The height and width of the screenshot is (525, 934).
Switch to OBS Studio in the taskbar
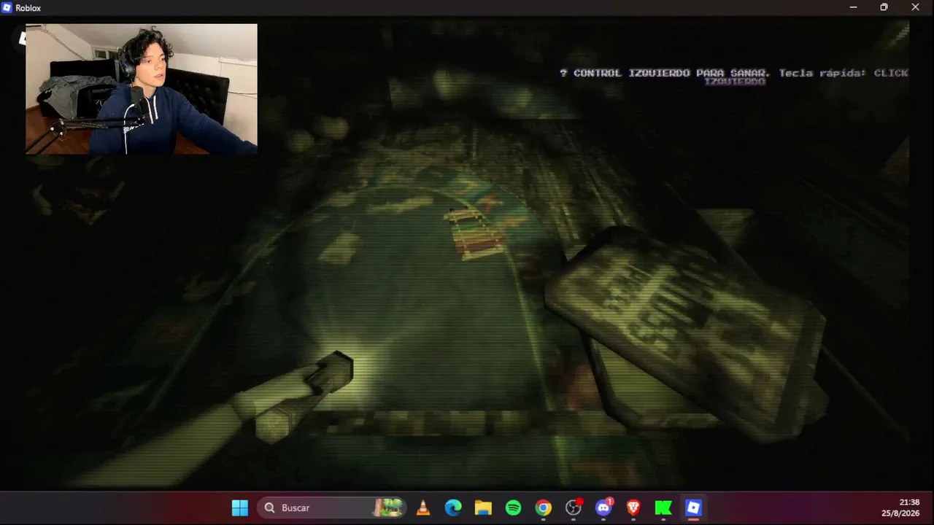click(574, 507)
